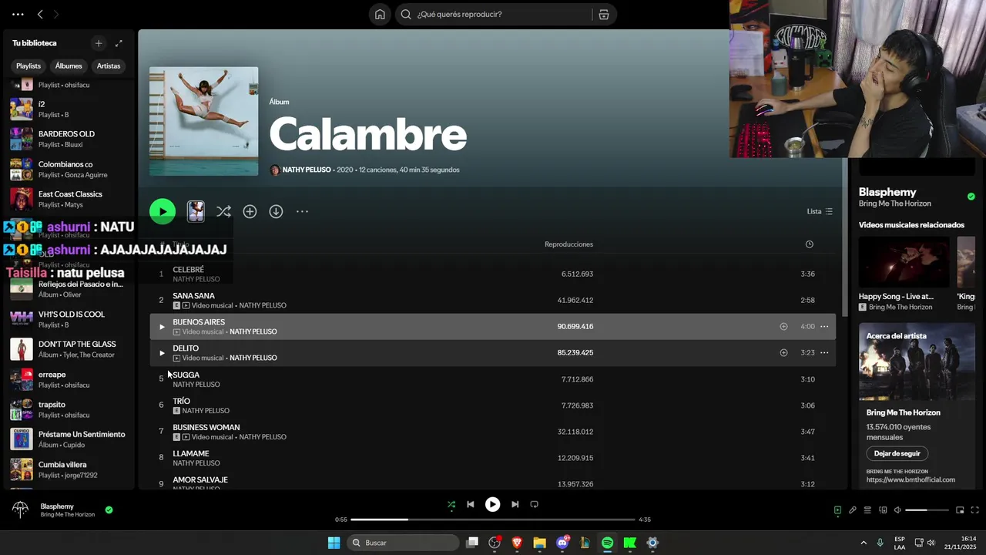Image resolution: width=986 pixels, height=555 pixels.
Task: Add BUENOS AIRES to liked songs
Action: [783, 327]
